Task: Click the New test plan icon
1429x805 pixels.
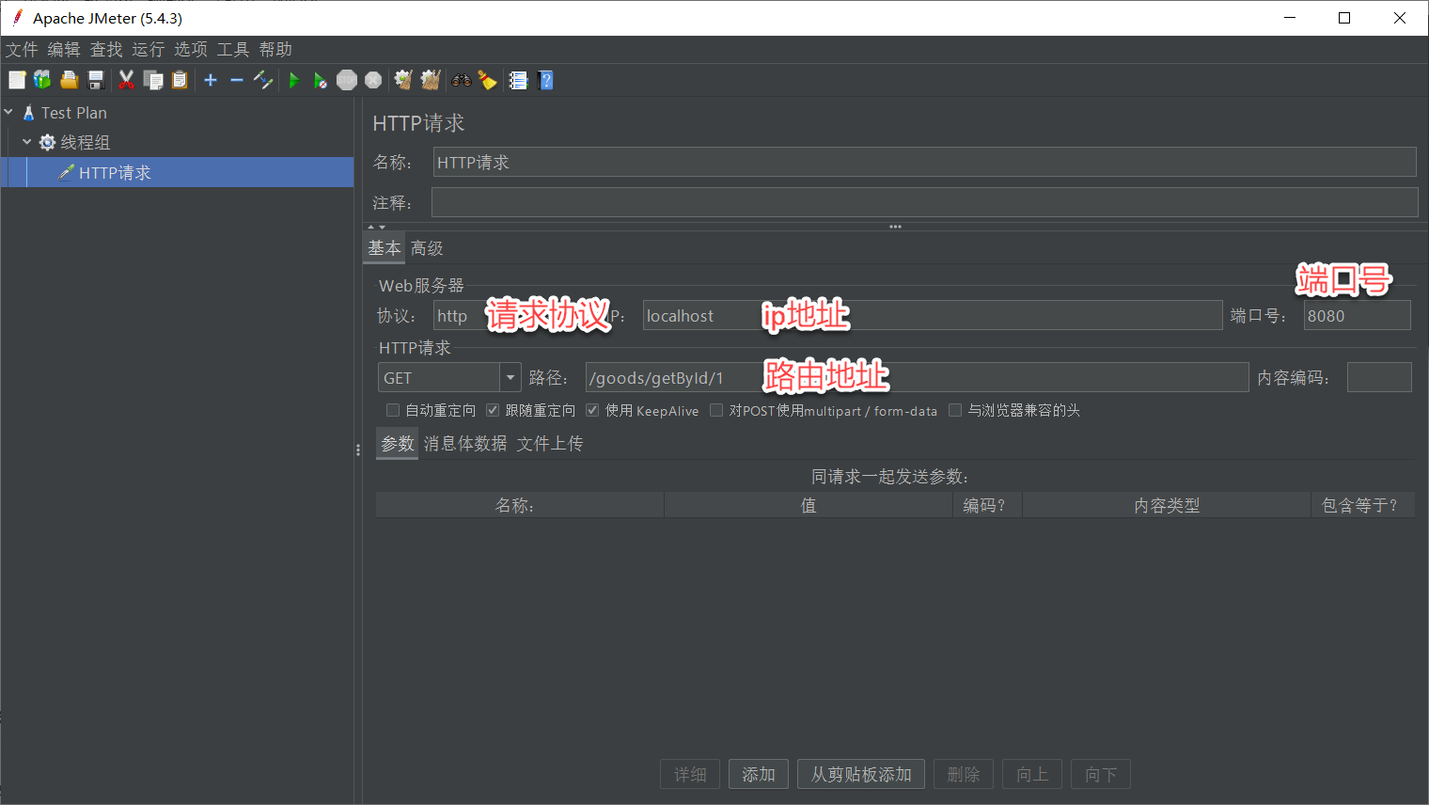Action: tap(17, 81)
